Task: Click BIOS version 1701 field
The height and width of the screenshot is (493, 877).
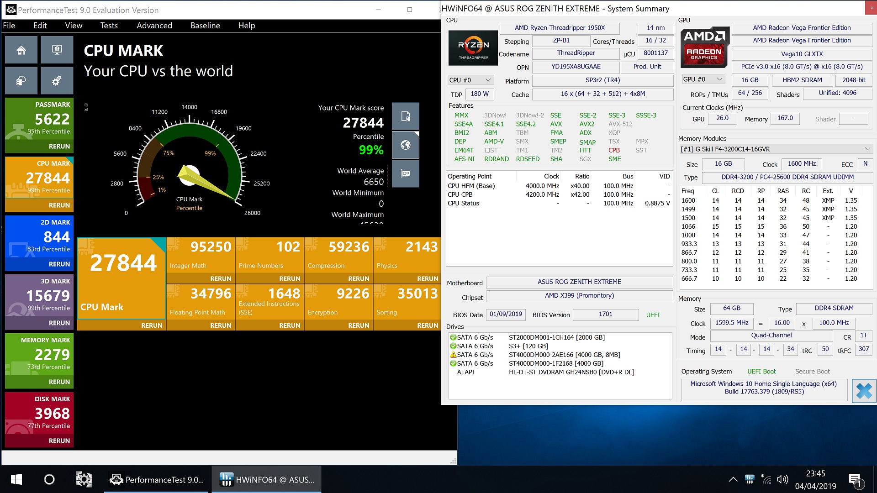Action: [605, 314]
